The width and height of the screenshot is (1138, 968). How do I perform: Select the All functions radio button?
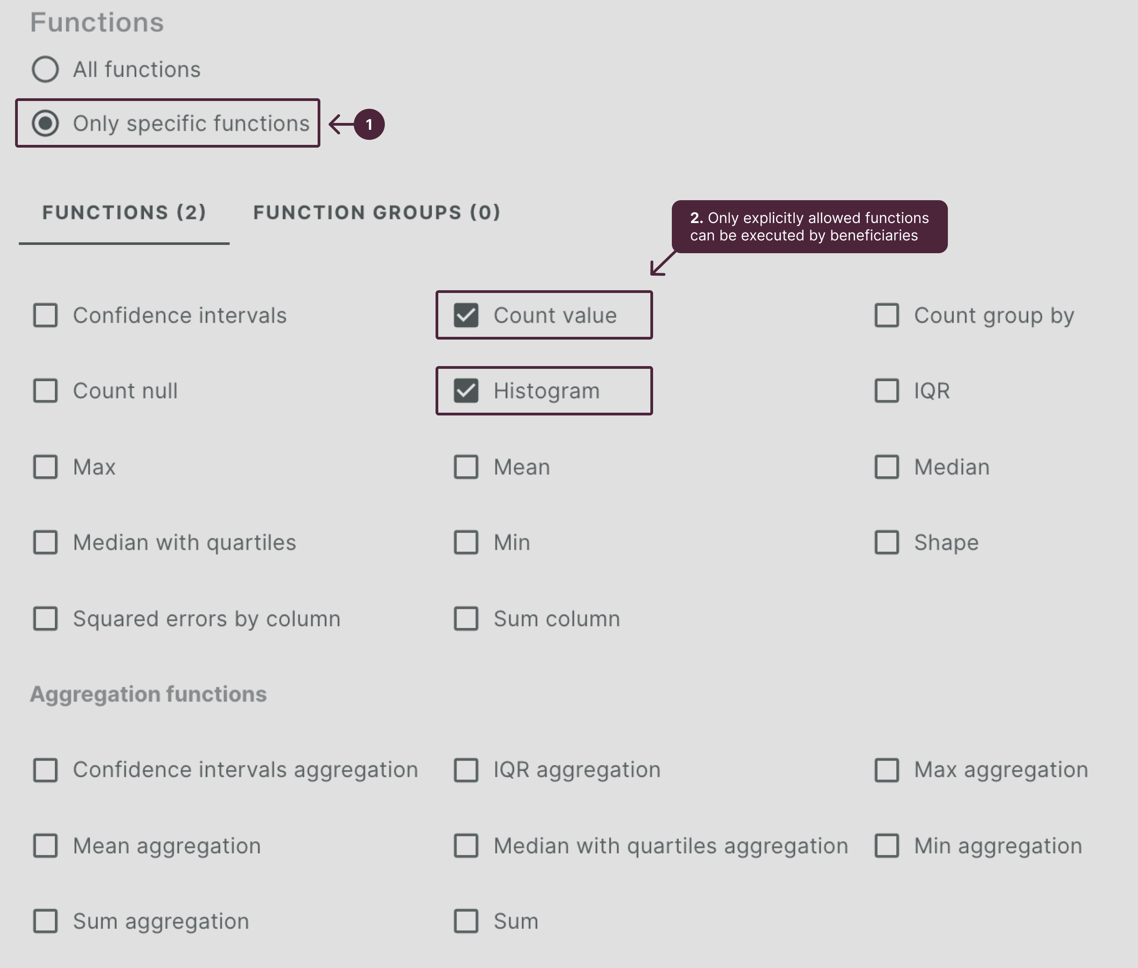click(46, 69)
